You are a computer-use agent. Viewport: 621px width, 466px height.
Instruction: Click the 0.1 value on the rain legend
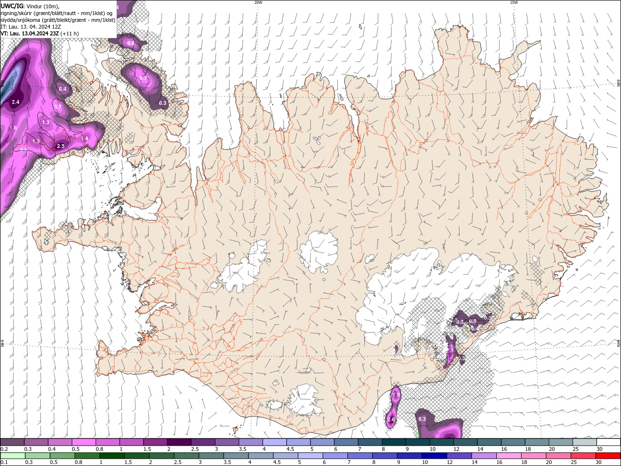(4, 462)
